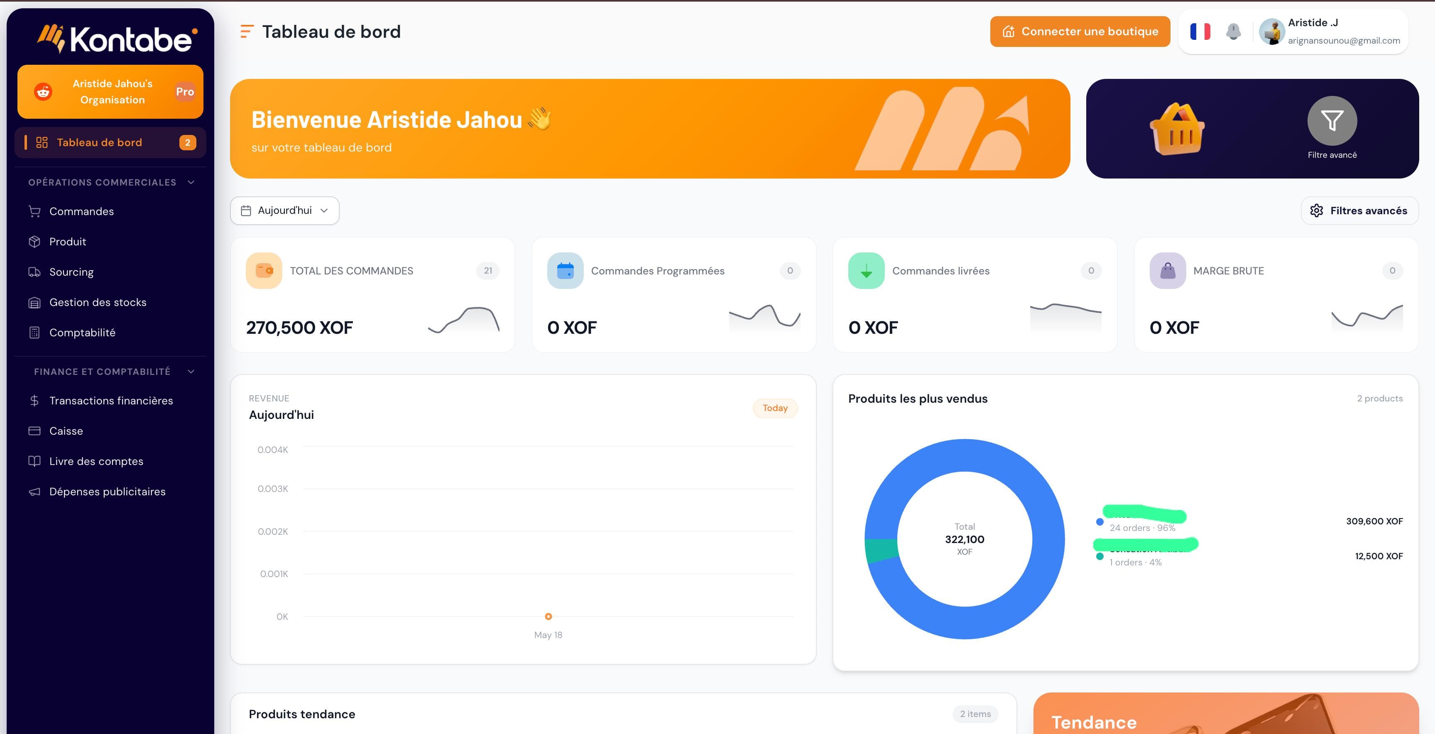Click the 2 items badge in Produits tendance

click(x=975, y=714)
